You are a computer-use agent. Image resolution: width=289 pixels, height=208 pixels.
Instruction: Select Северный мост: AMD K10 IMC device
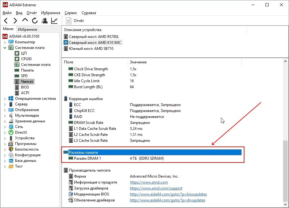coord(93,43)
